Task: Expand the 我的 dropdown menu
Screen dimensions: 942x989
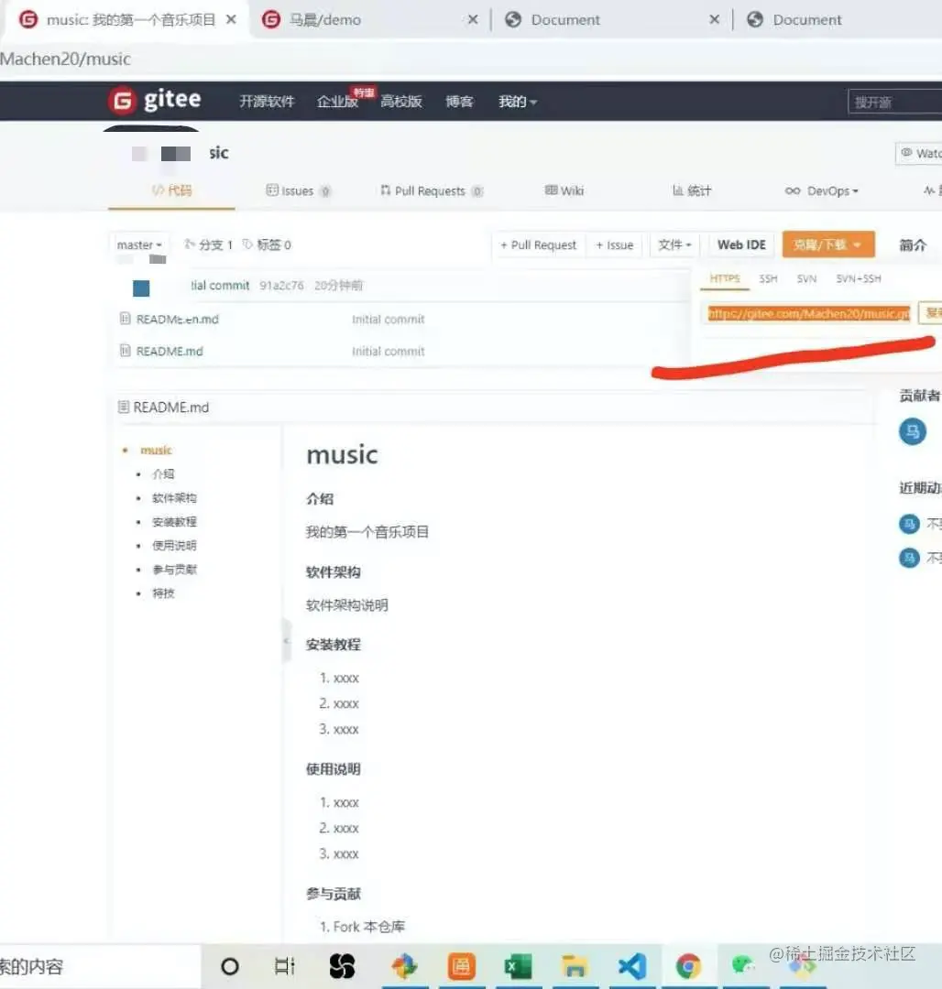Action: click(x=518, y=102)
